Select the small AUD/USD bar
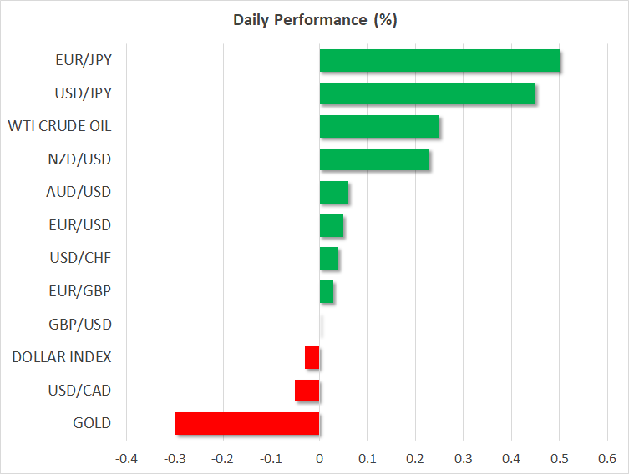Image resolution: width=629 pixels, height=474 pixels. point(334,192)
